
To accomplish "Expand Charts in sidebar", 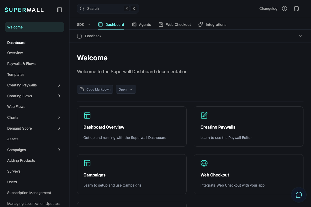I will (x=59, y=117).
